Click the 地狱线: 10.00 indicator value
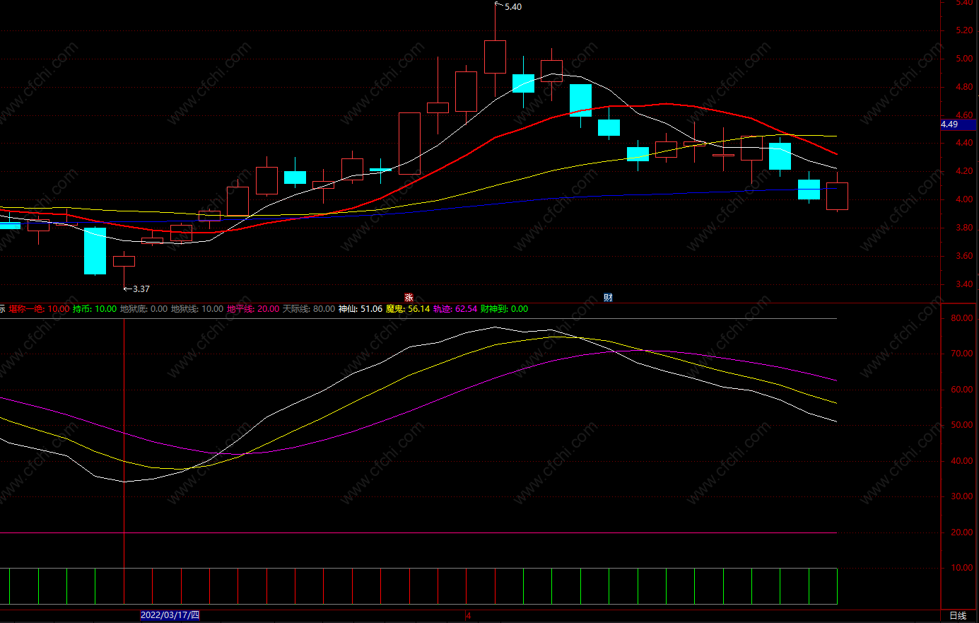Screen dimensions: 979x623 tap(197, 309)
